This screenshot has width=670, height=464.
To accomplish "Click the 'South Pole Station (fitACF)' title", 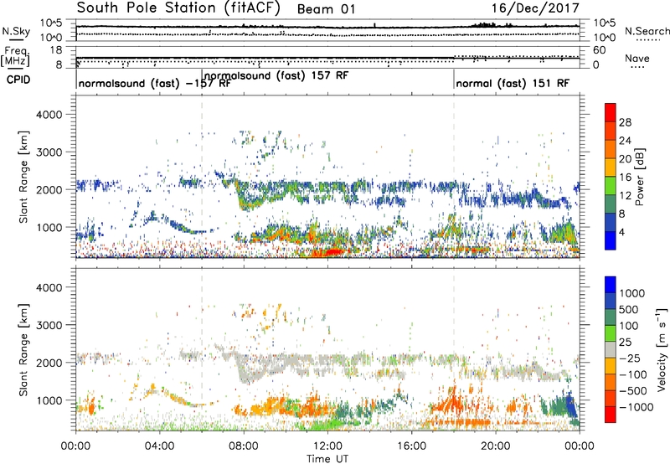I will 178,8.
